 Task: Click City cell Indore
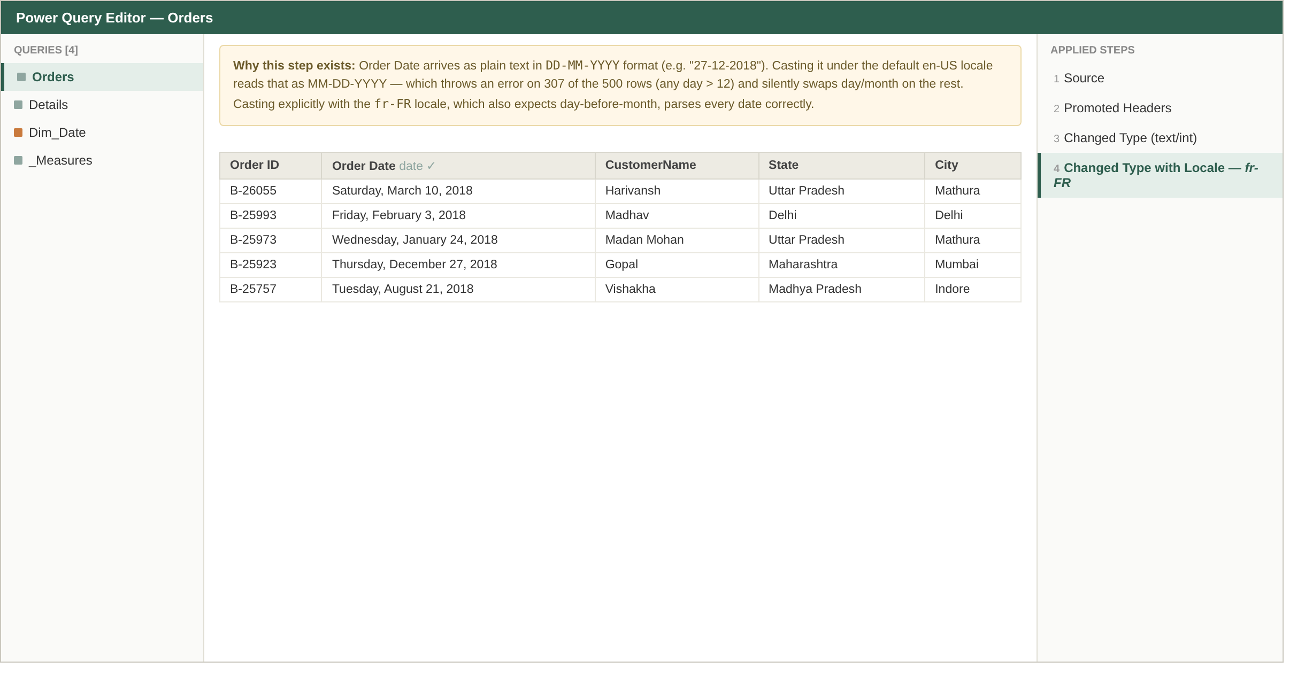click(973, 289)
